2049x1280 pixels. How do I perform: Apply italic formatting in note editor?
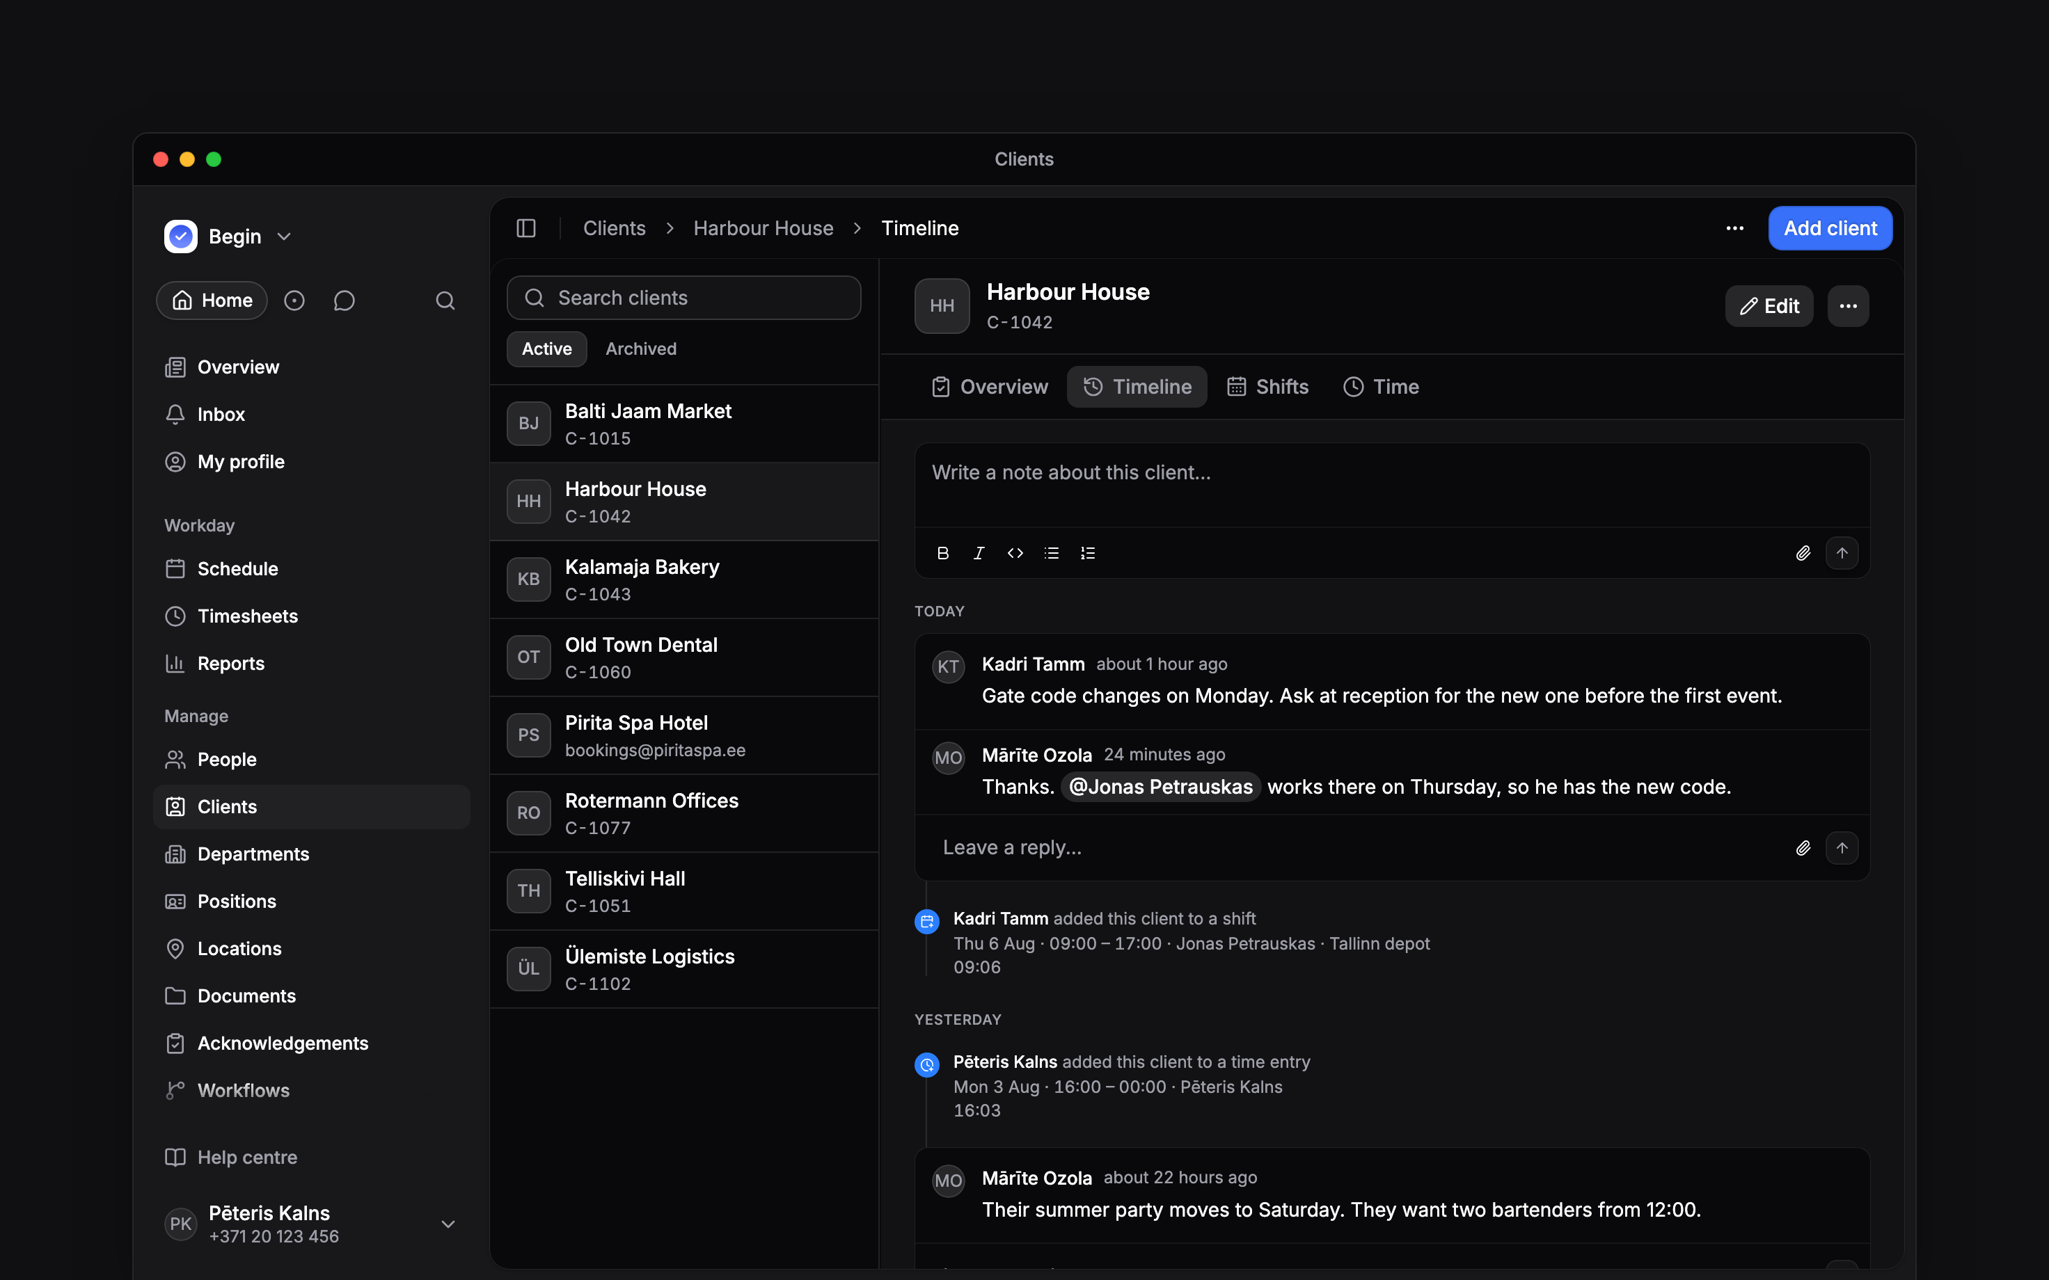(x=979, y=553)
